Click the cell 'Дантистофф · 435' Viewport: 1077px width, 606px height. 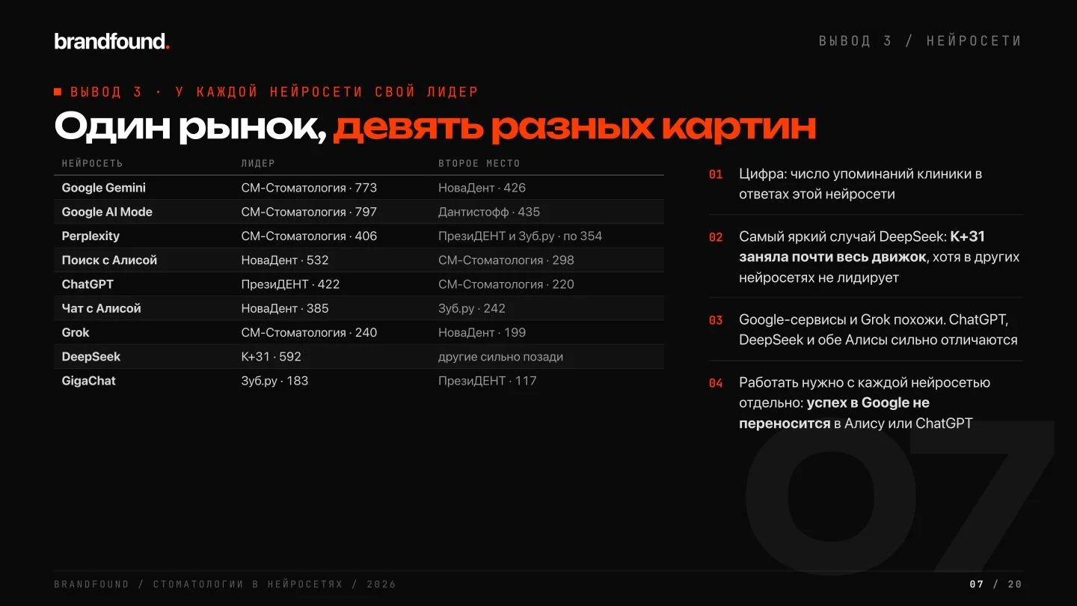489,212
